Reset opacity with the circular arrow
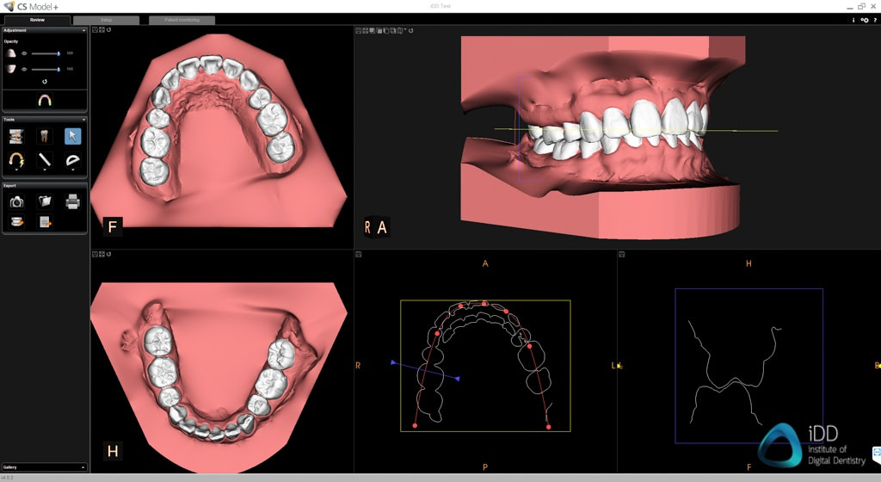The height and width of the screenshot is (482, 881). [45, 82]
